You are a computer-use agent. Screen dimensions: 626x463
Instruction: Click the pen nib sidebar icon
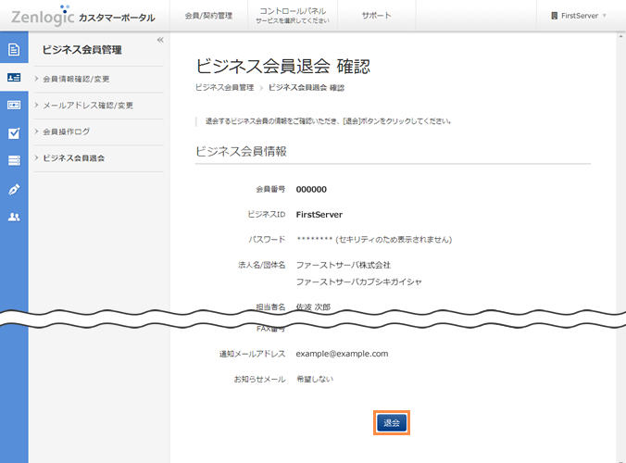pos(14,189)
